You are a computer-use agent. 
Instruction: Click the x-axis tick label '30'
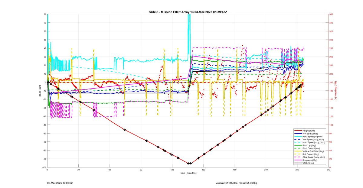point(78,170)
